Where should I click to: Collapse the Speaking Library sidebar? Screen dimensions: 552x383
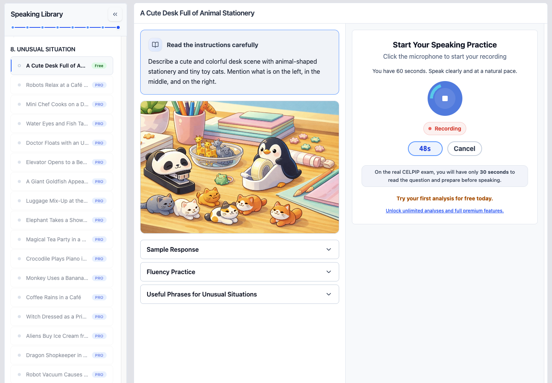[115, 14]
